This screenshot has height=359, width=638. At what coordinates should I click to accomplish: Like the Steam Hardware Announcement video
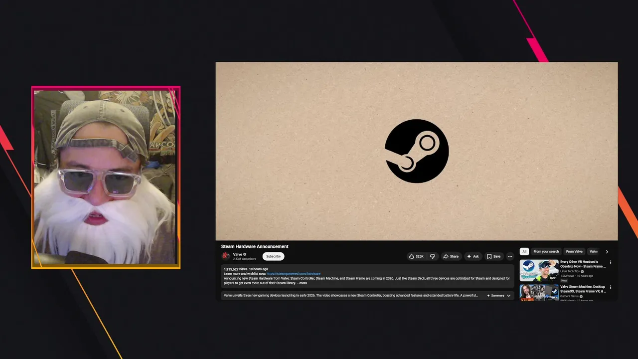pyautogui.click(x=416, y=256)
